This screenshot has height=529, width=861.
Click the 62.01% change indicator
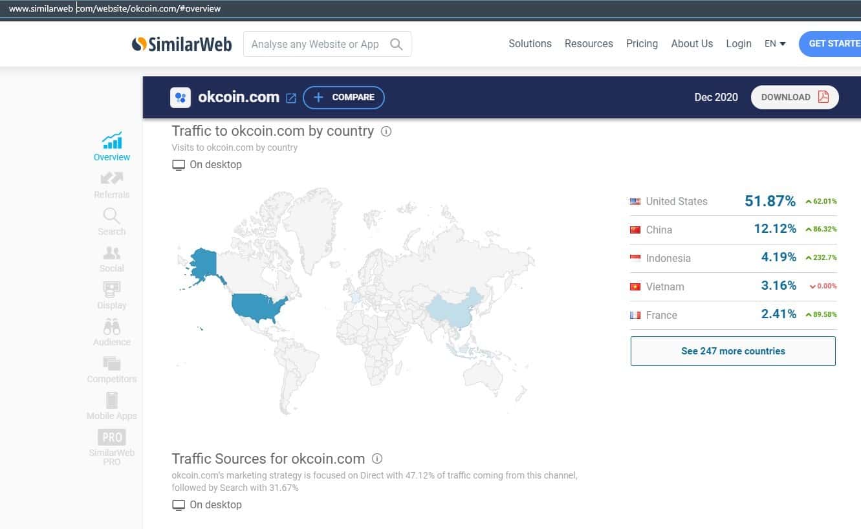(821, 202)
